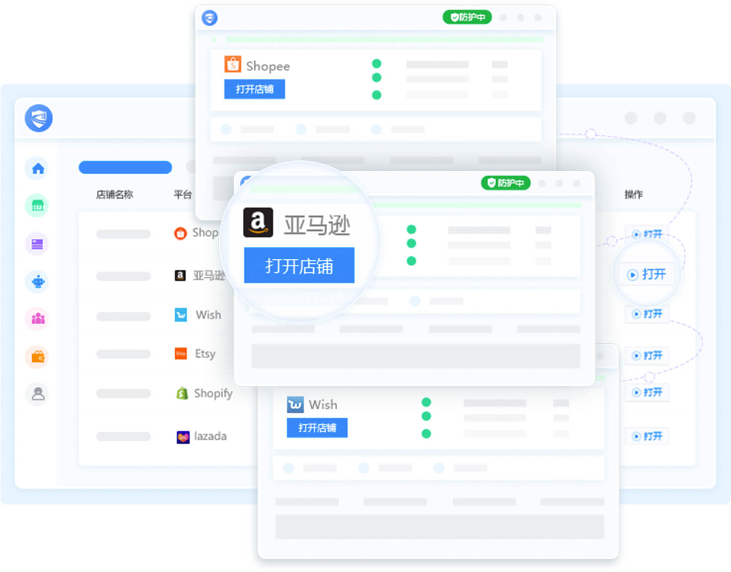
Task: Click the shield logo in main window
Action: 39,118
